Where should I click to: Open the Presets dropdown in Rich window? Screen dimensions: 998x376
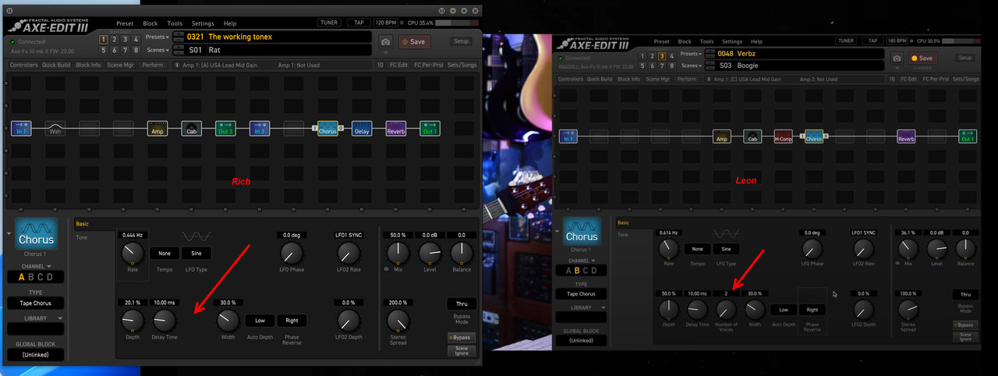tap(157, 37)
